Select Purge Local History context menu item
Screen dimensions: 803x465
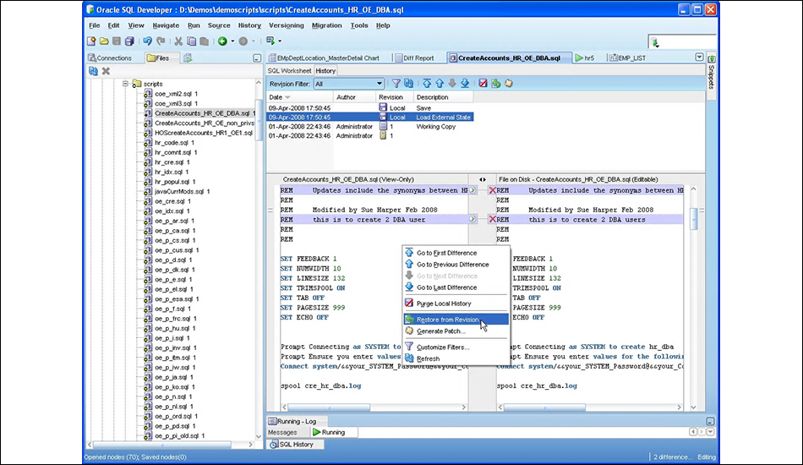456,304
